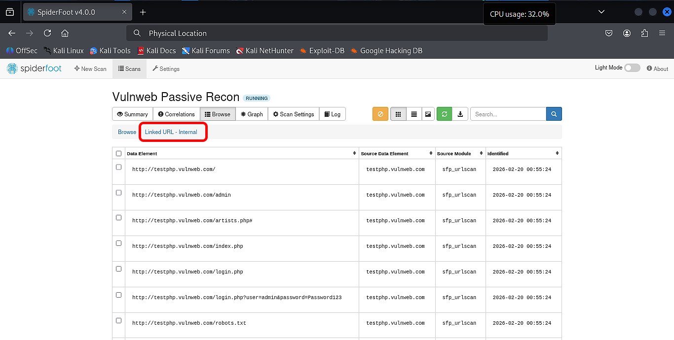674x340 pixels.
Task: Select the list view icon
Action: click(x=414, y=114)
